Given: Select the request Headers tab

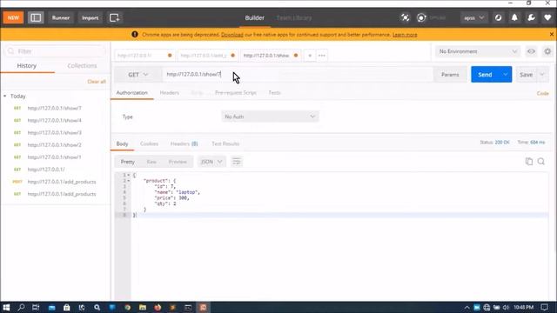Looking at the screenshot, I should (x=170, y=93).
